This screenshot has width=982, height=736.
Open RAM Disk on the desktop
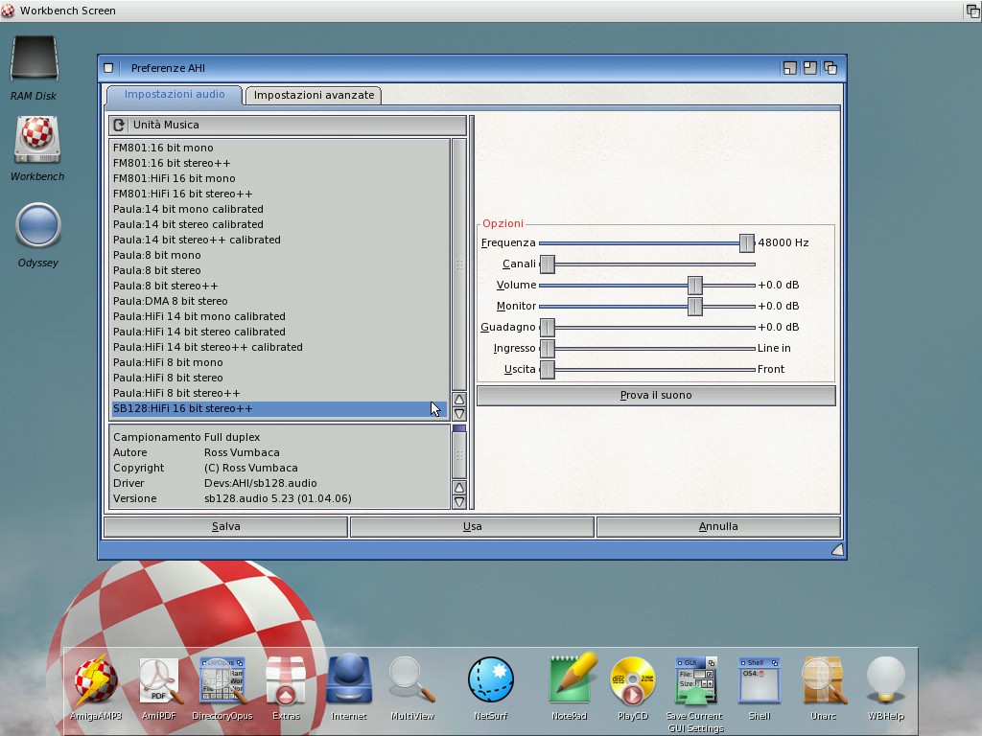pyautogui.click(x=34, y=60)
